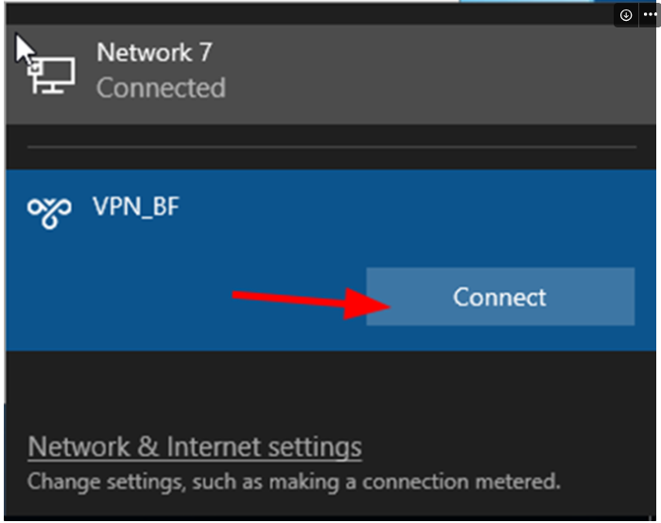Select the VPN_BF name label
Image resolution: width=661 pixels, height=523 pixels.
click(137, 204)
